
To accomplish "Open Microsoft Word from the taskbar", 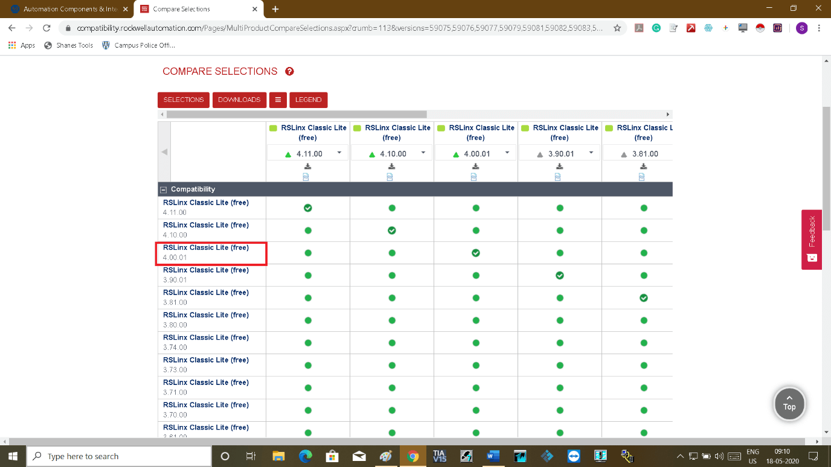I will pos(493,456).
